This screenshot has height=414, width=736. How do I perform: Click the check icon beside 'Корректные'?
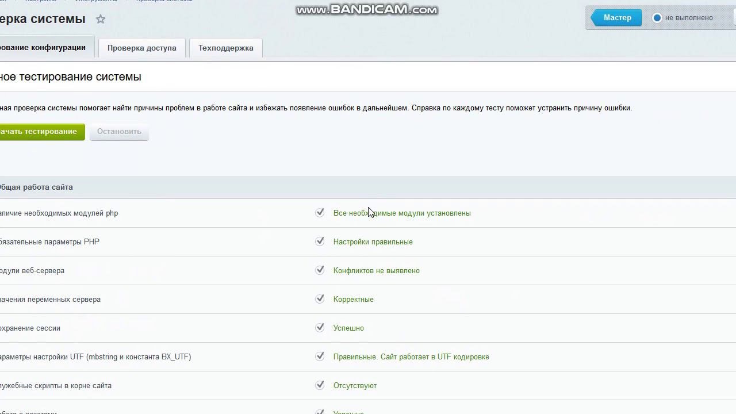[320, 299]
